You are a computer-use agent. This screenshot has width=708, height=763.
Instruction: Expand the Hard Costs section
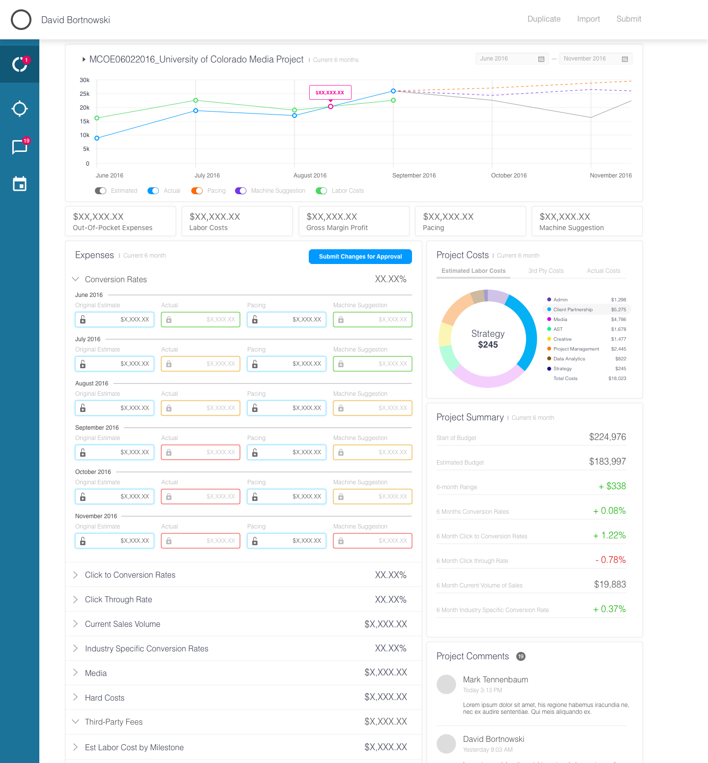(75, 697)
